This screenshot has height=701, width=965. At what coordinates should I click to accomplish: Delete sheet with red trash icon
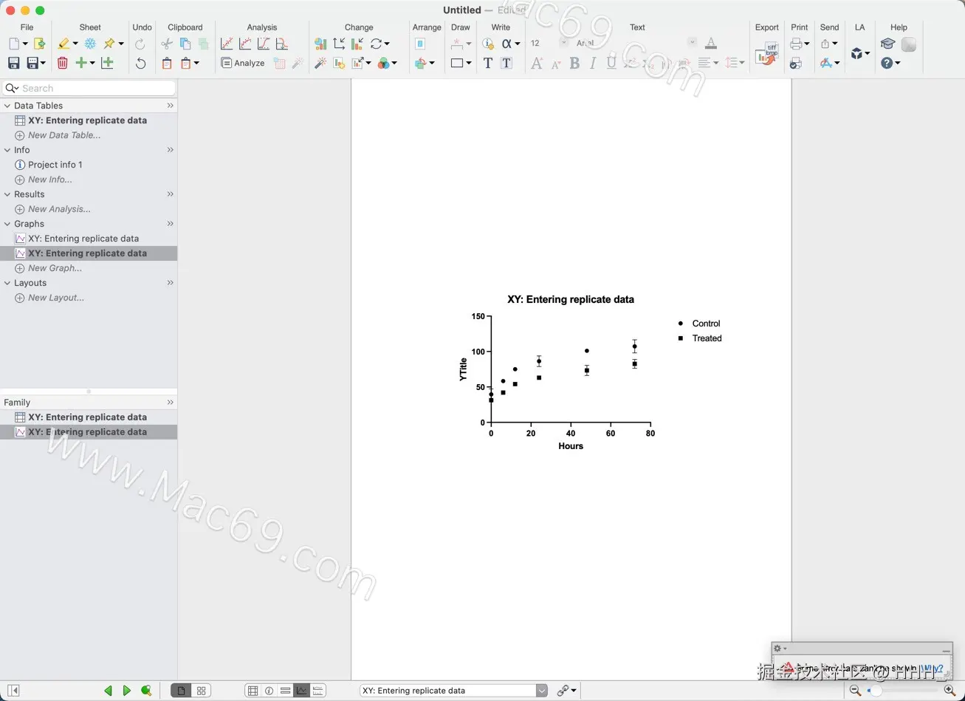pyautogui.click(x=63, y=64)
